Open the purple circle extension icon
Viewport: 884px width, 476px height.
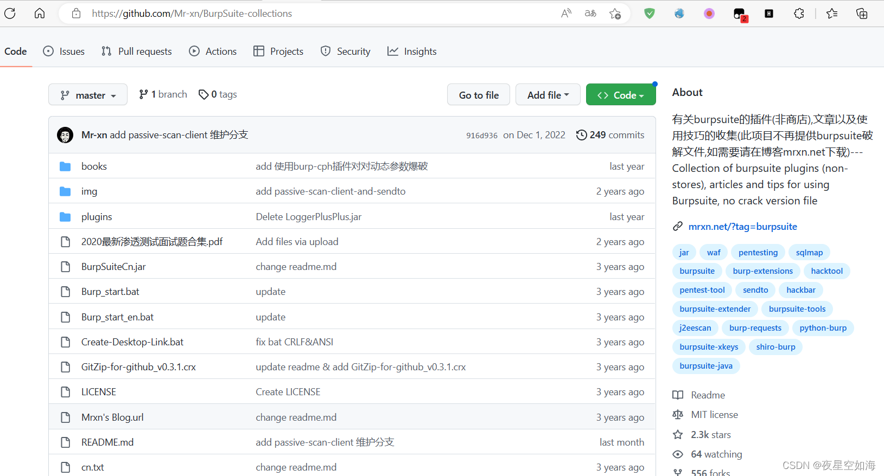click(x=709, y=14)
